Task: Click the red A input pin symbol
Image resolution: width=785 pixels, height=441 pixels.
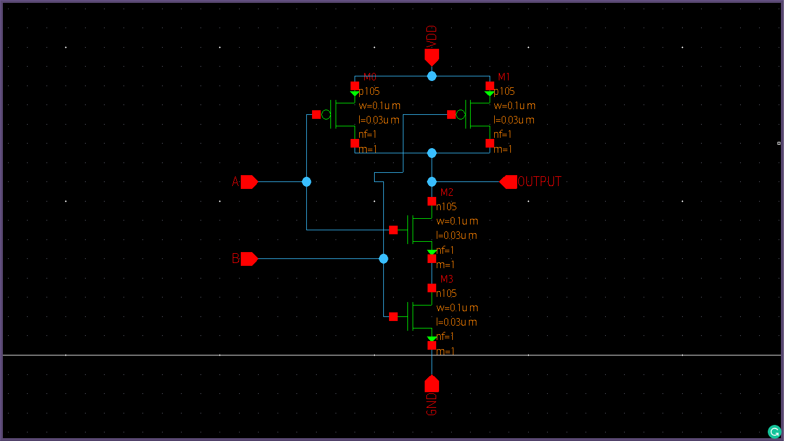Action: click(248, 182)
